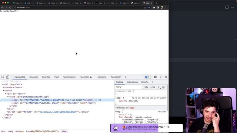Switch to the Rendimiento tab

tap(69, 77)
